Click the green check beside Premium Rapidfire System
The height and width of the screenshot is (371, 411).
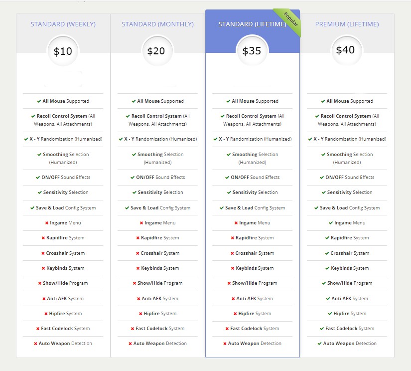click(327, 238)
